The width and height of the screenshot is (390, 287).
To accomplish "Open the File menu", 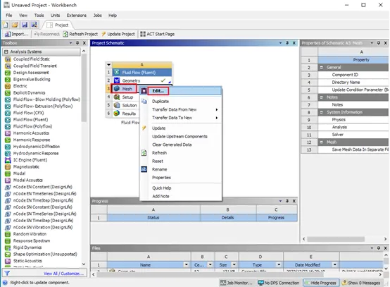I will point(9,16).
